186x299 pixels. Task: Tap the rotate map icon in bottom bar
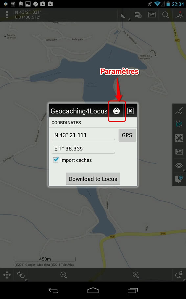coord(21,275)
